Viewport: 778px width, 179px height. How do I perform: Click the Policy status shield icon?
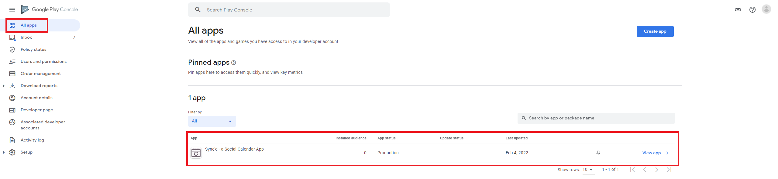coord(12,50)
